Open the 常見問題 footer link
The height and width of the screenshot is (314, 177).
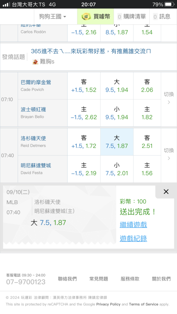(99, 279)
